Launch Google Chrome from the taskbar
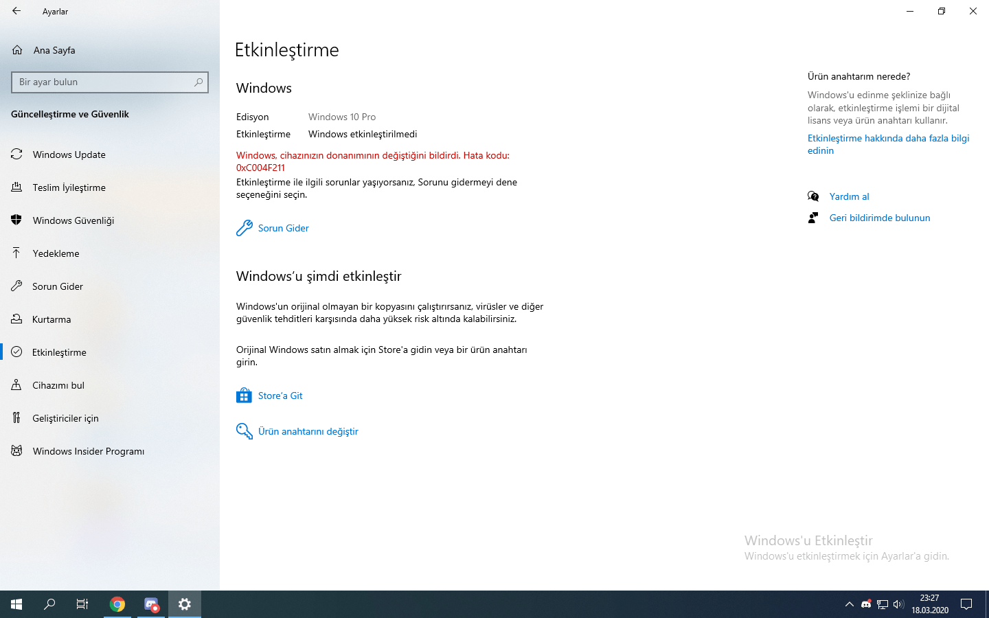Image resolution: width=989 pixels, height=618 pixels. click(117, 604)
